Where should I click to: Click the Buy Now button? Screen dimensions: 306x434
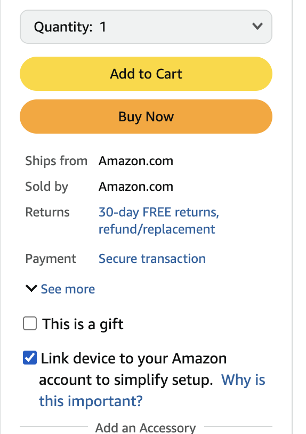(146, 117)
